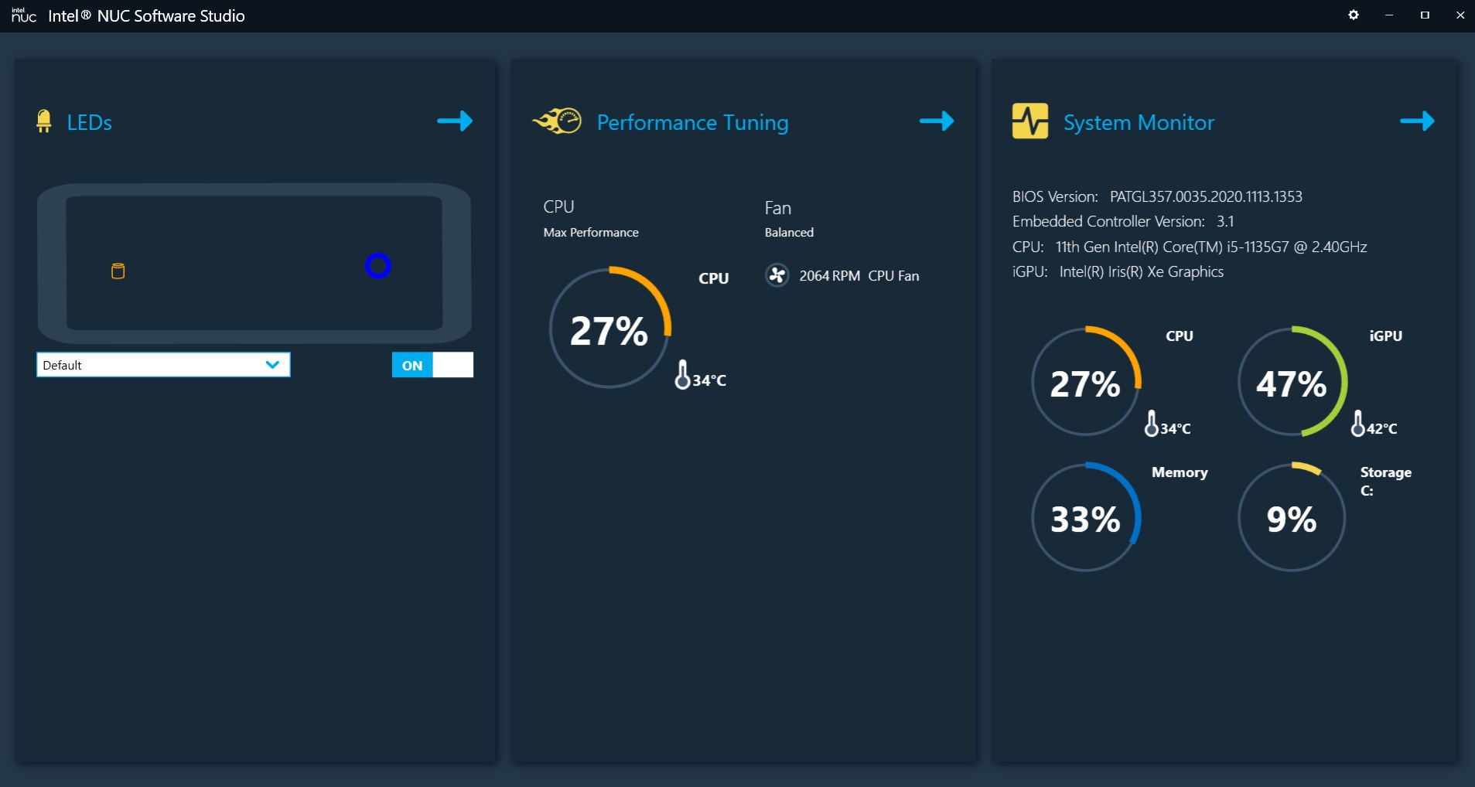Click the Intel NUC logo in title bar
The image size is (1475, 787).
(x=24, y=15)
